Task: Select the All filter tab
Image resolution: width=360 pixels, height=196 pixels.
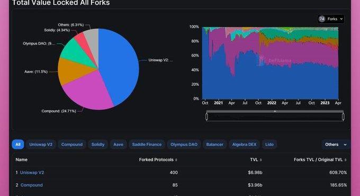Action: (x=18, y=144)
